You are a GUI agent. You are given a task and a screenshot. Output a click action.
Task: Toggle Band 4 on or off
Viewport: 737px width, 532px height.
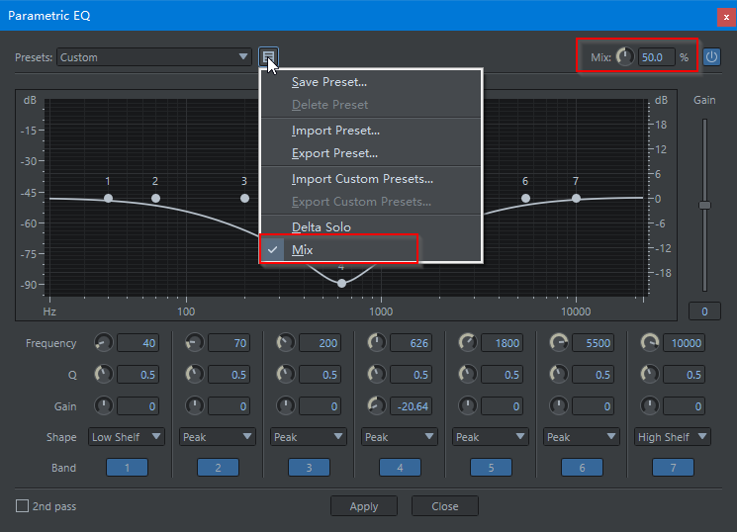click(x=400, y=468)
